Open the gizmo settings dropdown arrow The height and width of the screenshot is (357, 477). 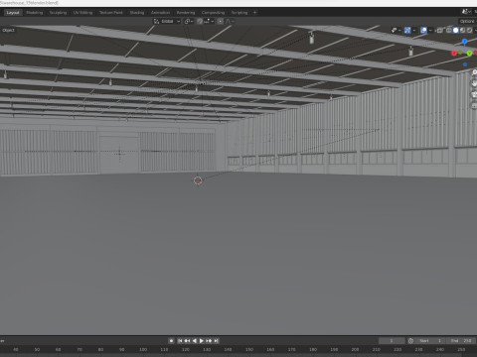[414, 30]
